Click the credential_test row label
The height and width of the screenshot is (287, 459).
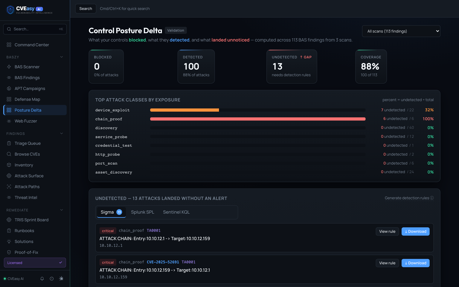point(114,146)
